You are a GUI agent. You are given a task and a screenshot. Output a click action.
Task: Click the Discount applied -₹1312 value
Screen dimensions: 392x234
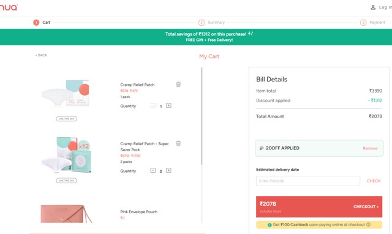point(375,100)
